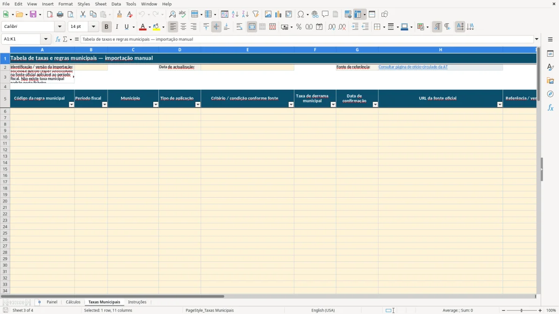Viewport: 559px width, 314px height.
Task: Expand the formula bar
Action: coord(537,40)
